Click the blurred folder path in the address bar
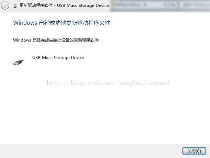 127,5
